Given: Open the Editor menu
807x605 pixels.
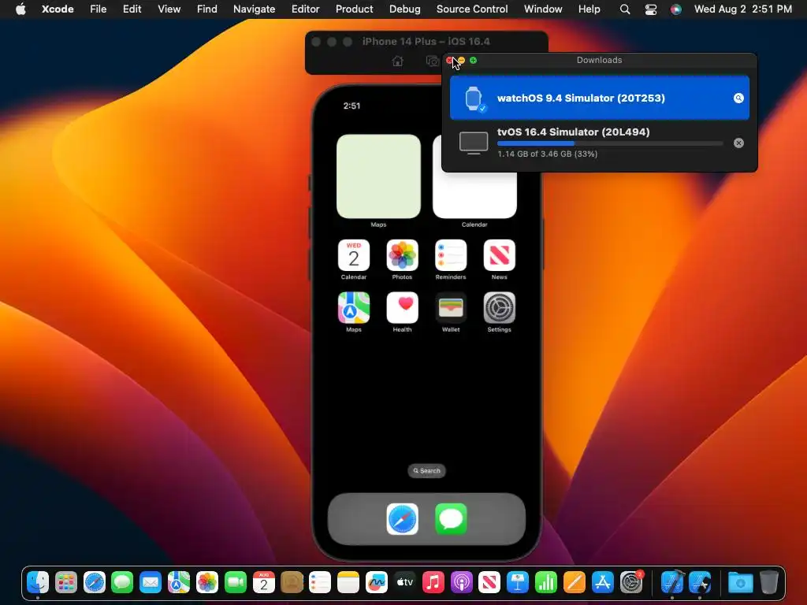Looking at the screenshot, I should pyautogui.click(x=305, y=9).
